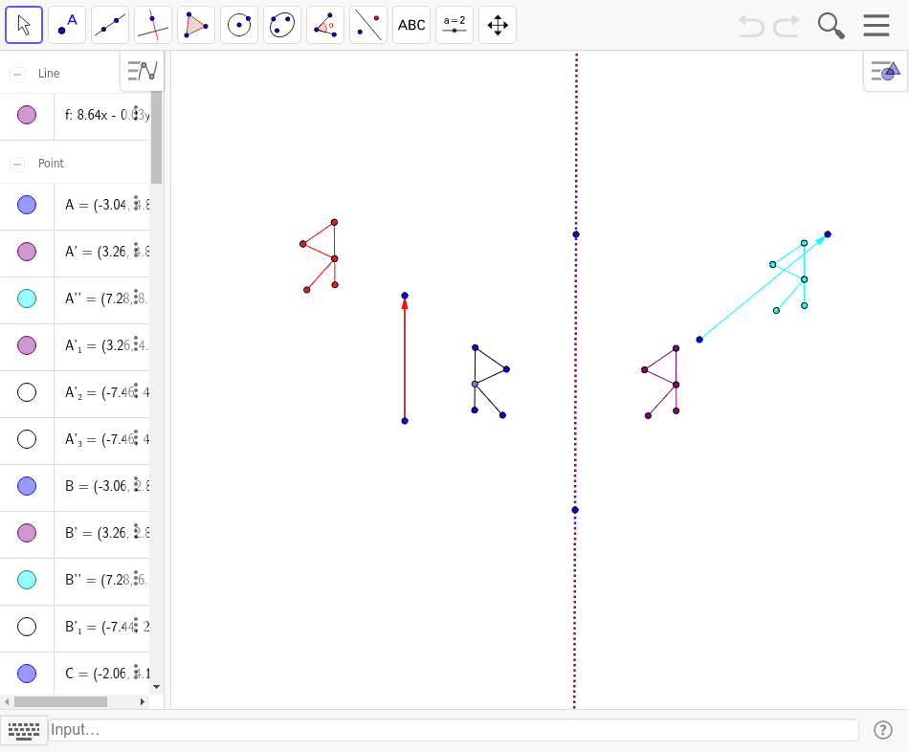Click the Input field
Viewport: 909px width, 752px height.
pos(453,730)
